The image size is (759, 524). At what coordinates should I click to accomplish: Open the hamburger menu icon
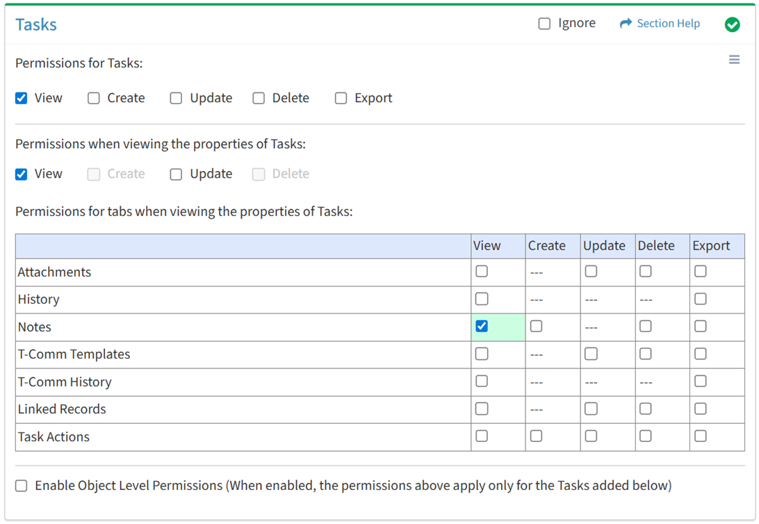[734, 60]
